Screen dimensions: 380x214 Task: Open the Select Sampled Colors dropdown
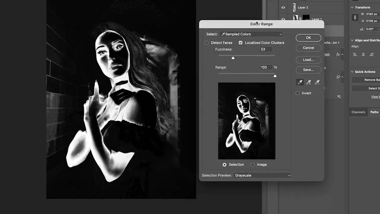click(x=251, y=34)
